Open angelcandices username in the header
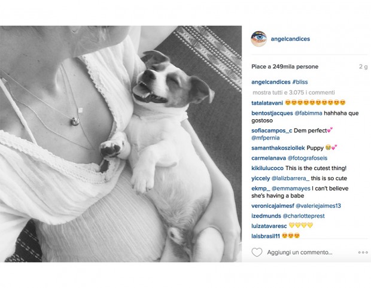371x288 pixels. (290, 39)
